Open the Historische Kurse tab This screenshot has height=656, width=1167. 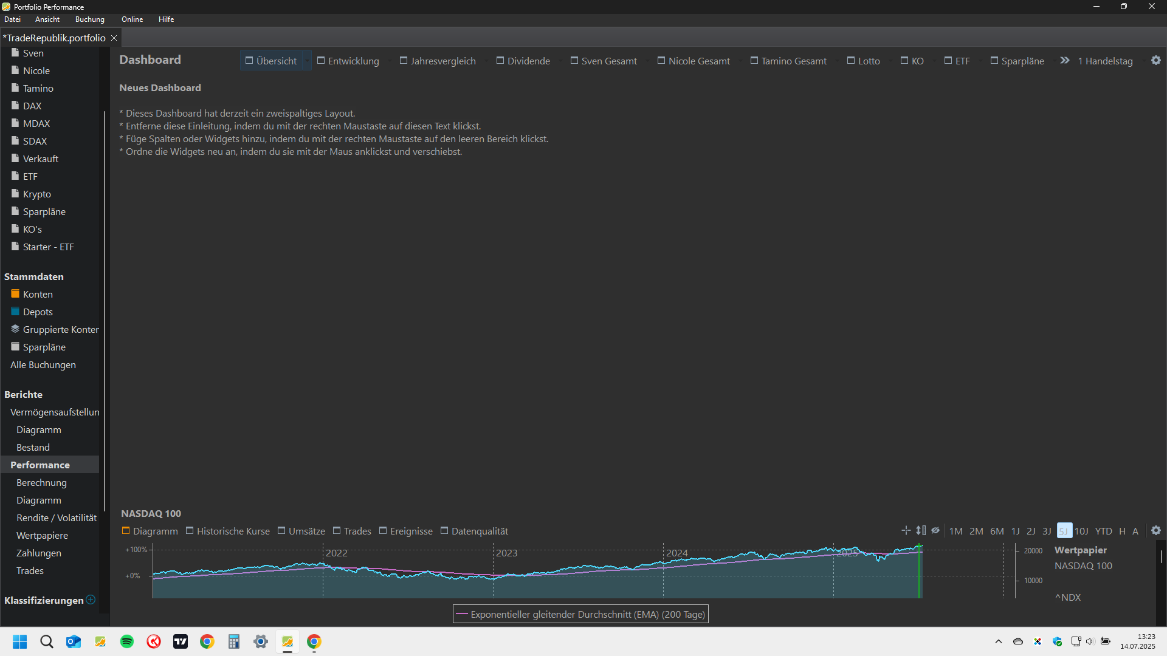point(227,531)
